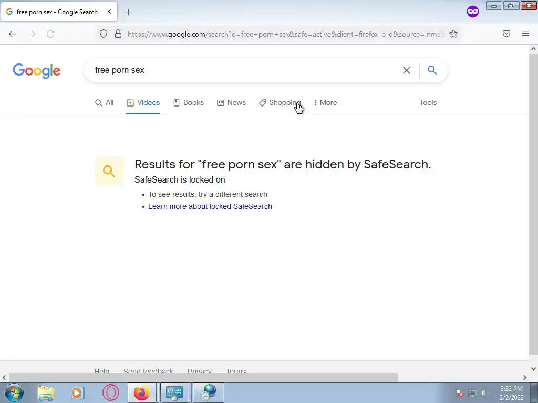Screen dimensions: 538x403
Task: Bookmark this page with the star
Action: (453, 34)
